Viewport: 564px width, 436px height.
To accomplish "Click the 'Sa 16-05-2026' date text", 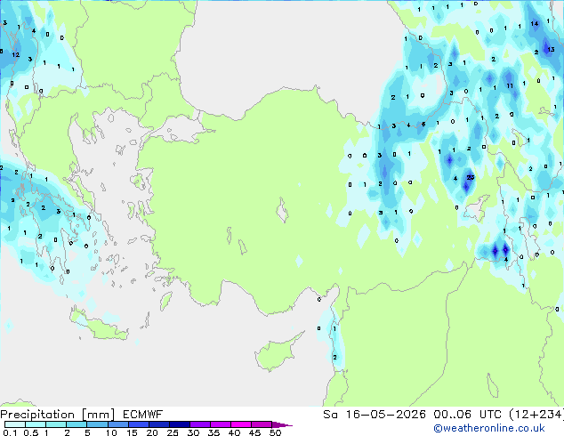I will tap(375, 415).
